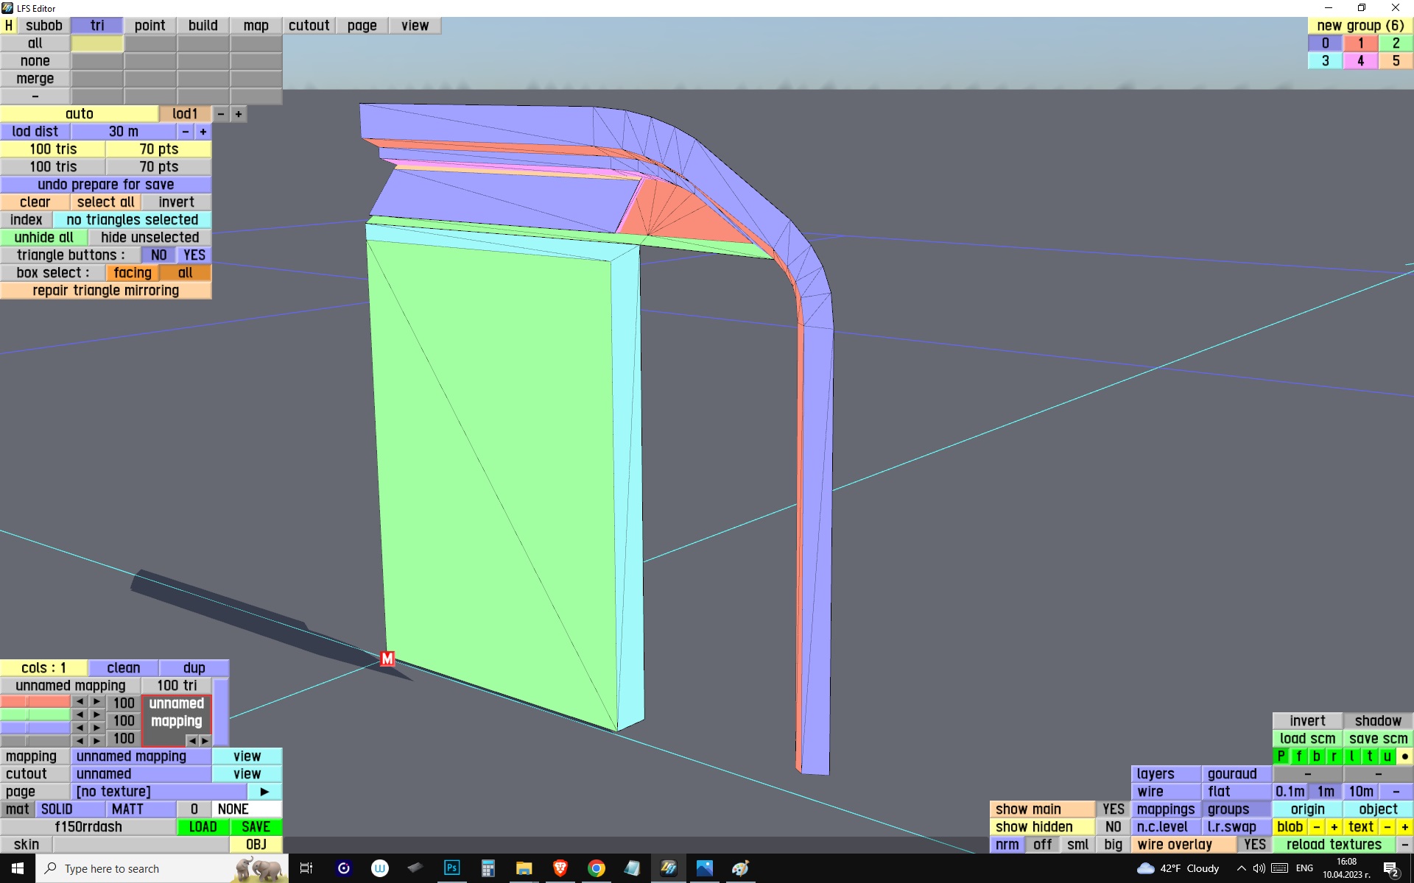Click mapping next arrow in unnamed mapping box
This screenshot has width=1414, height=883.
[205, 740]
